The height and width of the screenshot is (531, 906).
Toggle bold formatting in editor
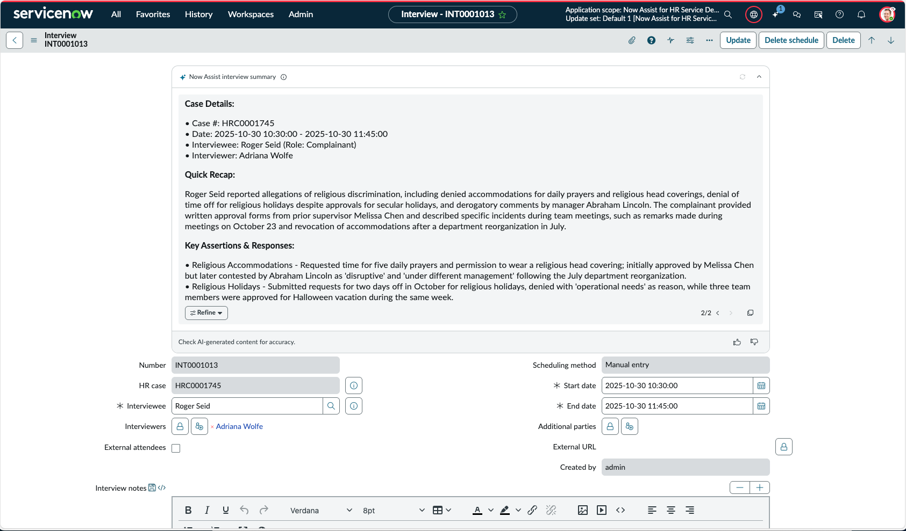[188, 510]
